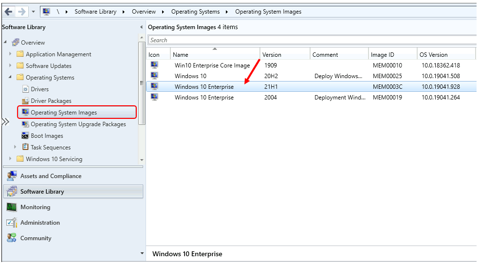Image resolution: width=479 pixels, height=263 pixels.
Task: Click Overview in the breadcrumb path
Action: 144,12
